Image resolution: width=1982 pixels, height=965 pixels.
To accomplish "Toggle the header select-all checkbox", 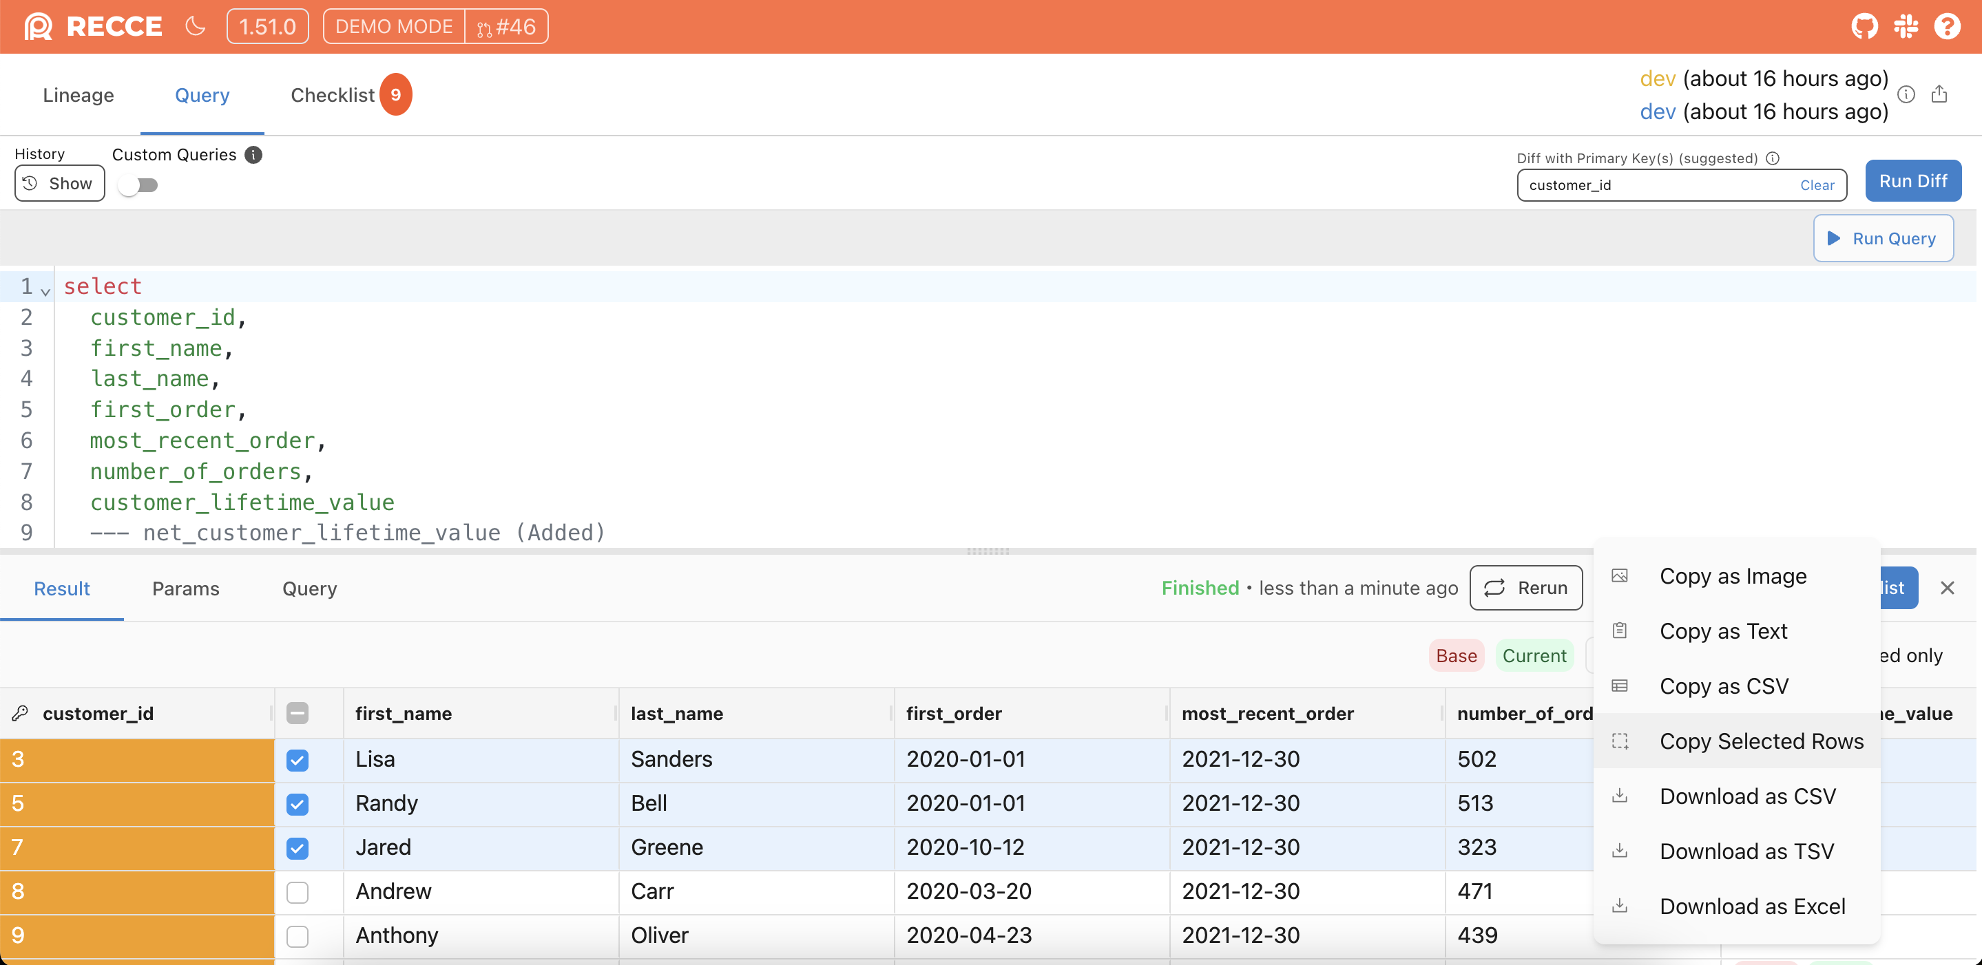I will (297, 713).
